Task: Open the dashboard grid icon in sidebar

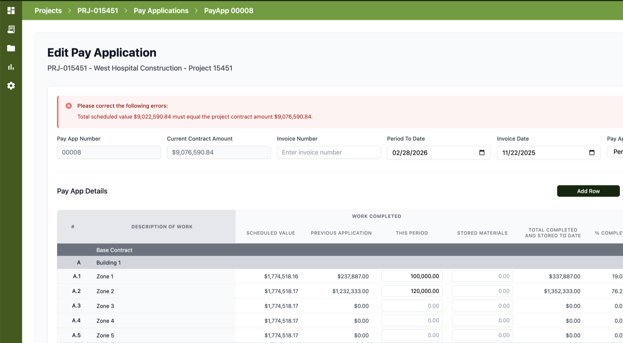Action: [11, 11]
